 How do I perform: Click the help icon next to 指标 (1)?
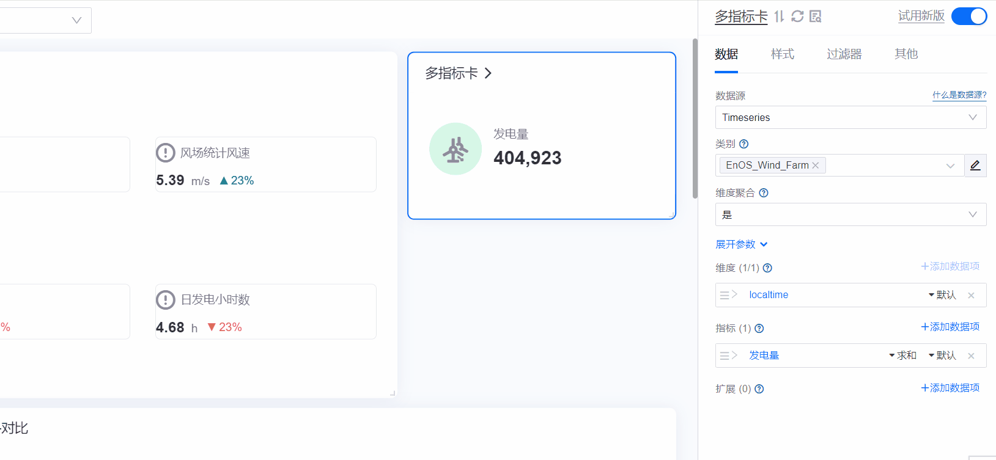point(759,329)
